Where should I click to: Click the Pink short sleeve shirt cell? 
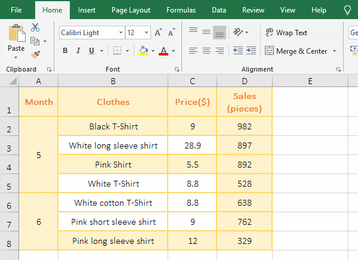[x=113, y=222]
